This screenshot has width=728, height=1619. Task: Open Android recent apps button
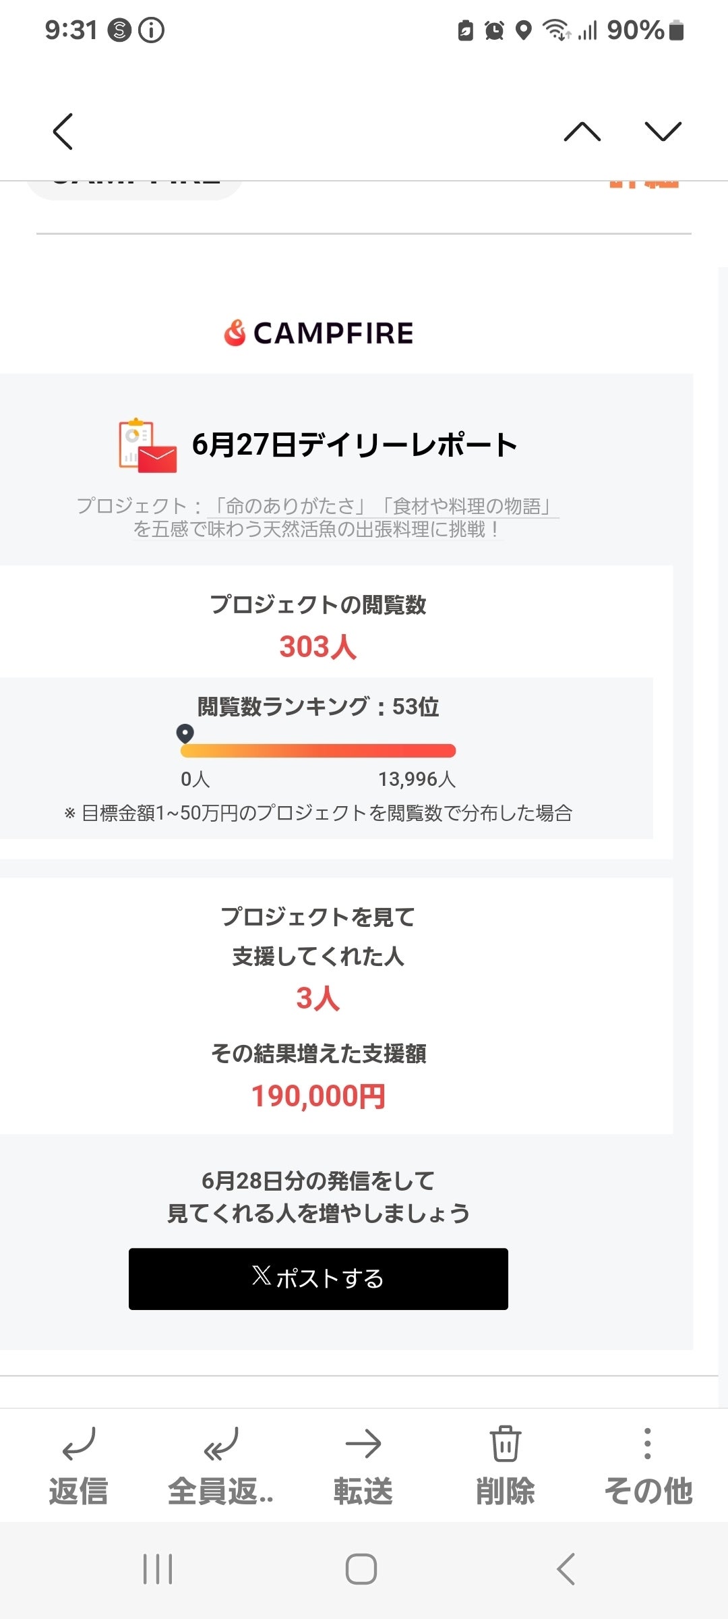[x=158, y=1569]
